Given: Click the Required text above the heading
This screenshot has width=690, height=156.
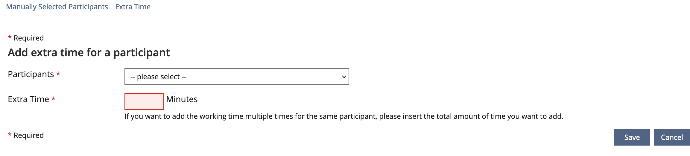Looking at the screenshot, I should tap(29, 38).
